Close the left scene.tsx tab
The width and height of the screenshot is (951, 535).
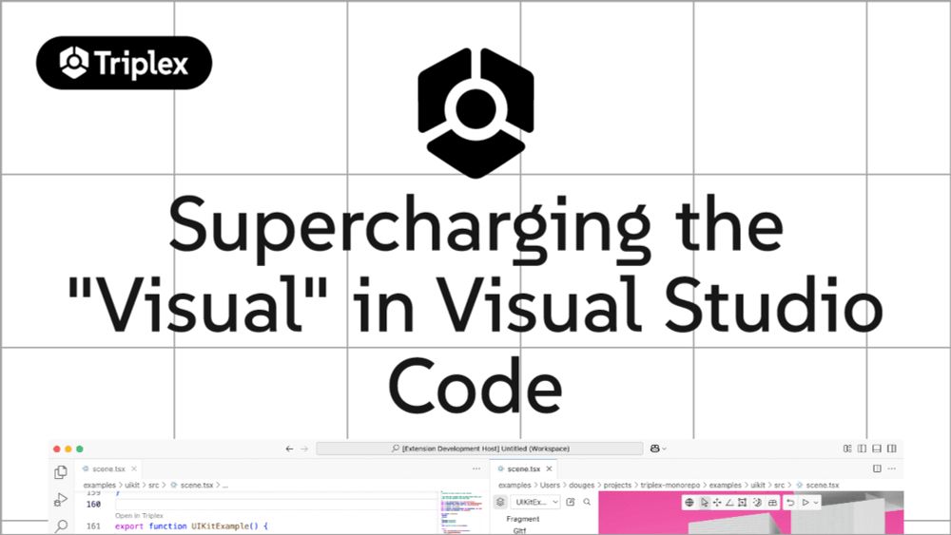(x=134, y=469)
